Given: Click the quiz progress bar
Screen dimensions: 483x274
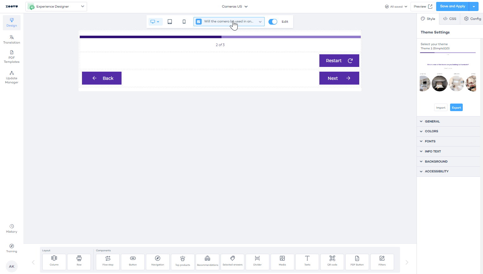Looking at the screenshot, I should (220, 37).
